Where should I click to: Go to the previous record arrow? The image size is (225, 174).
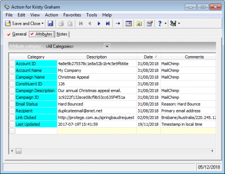(90, 23)
